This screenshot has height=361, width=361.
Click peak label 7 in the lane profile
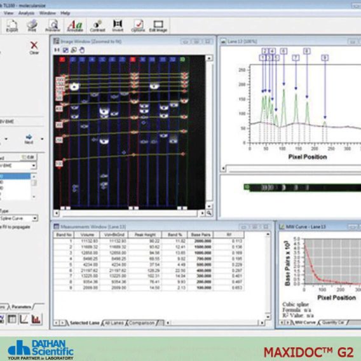296,58
